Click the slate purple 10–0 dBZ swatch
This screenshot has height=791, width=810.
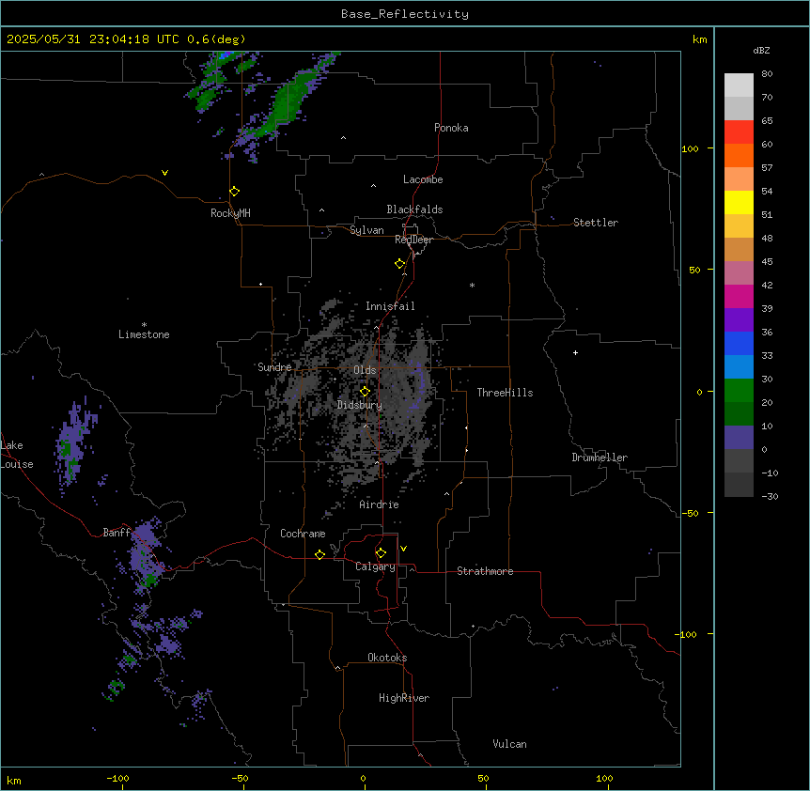[x=739, y=438]
